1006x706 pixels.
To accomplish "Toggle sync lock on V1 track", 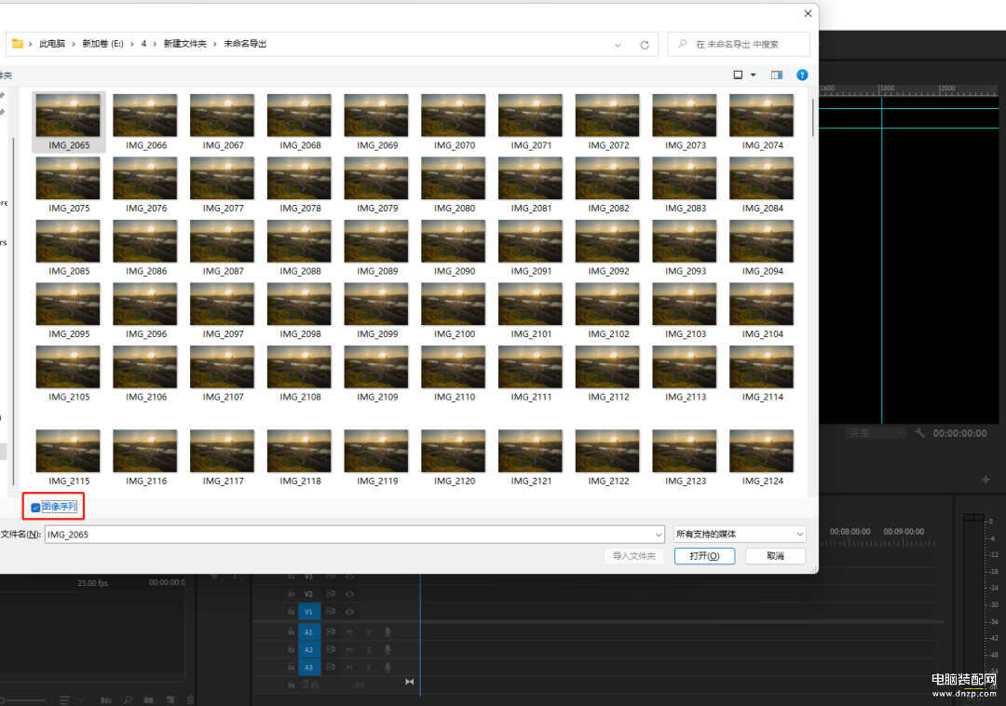I will click(x=331, y=612).
